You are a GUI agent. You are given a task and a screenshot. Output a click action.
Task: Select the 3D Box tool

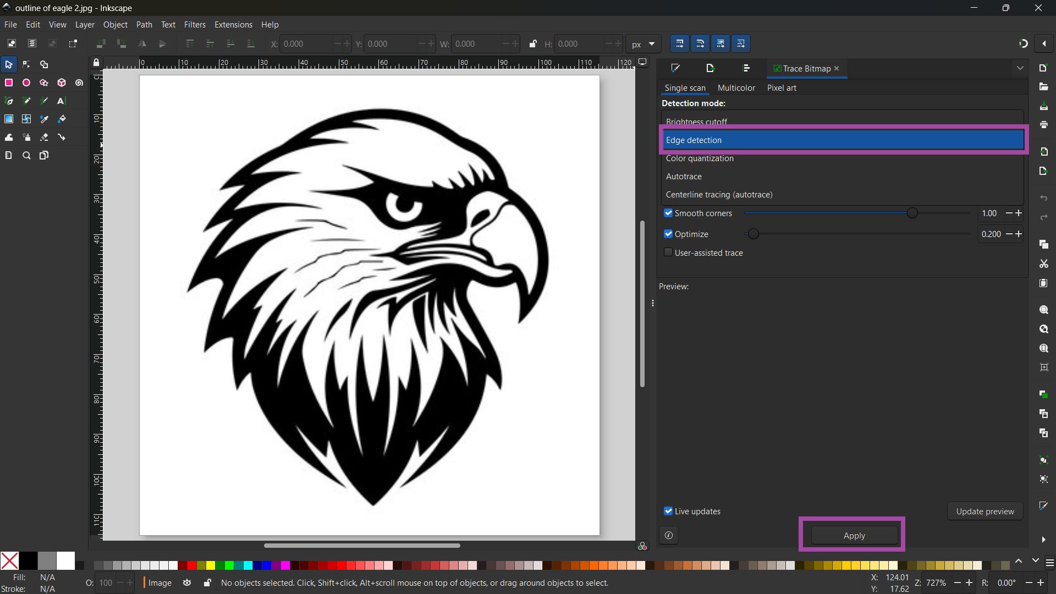(x=62, y=82)
